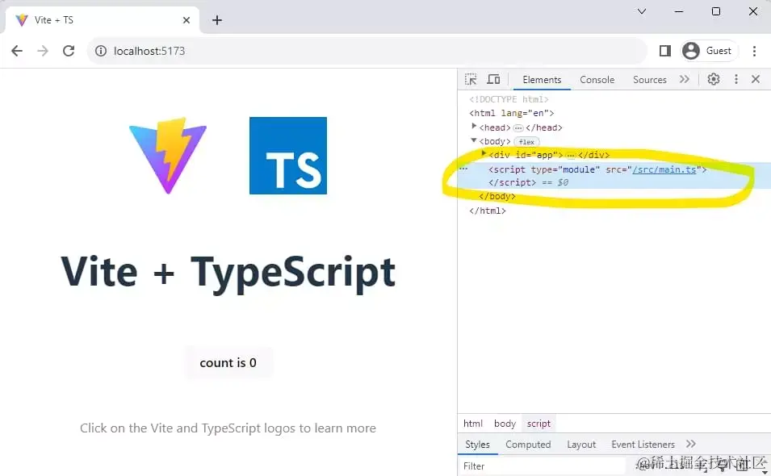Close the DevTools panel
The image size is (771, 476).
tap(756, 79)
